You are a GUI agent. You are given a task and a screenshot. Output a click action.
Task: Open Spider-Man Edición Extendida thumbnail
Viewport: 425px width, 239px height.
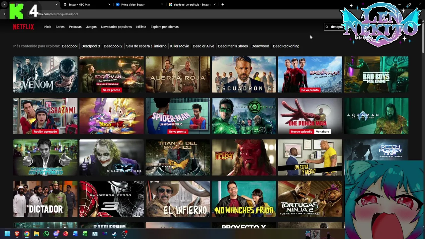112,74
